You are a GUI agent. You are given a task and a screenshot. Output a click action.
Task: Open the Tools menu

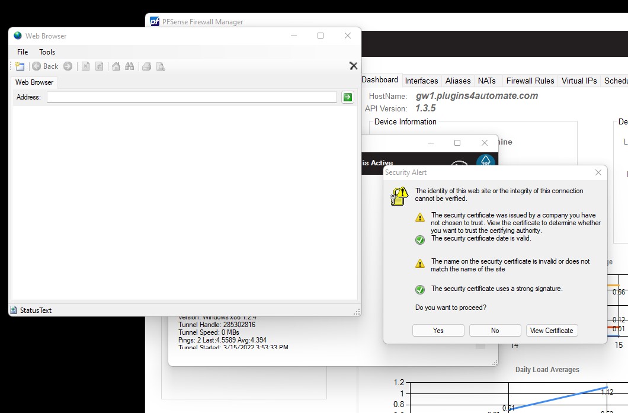pos(47,52)
